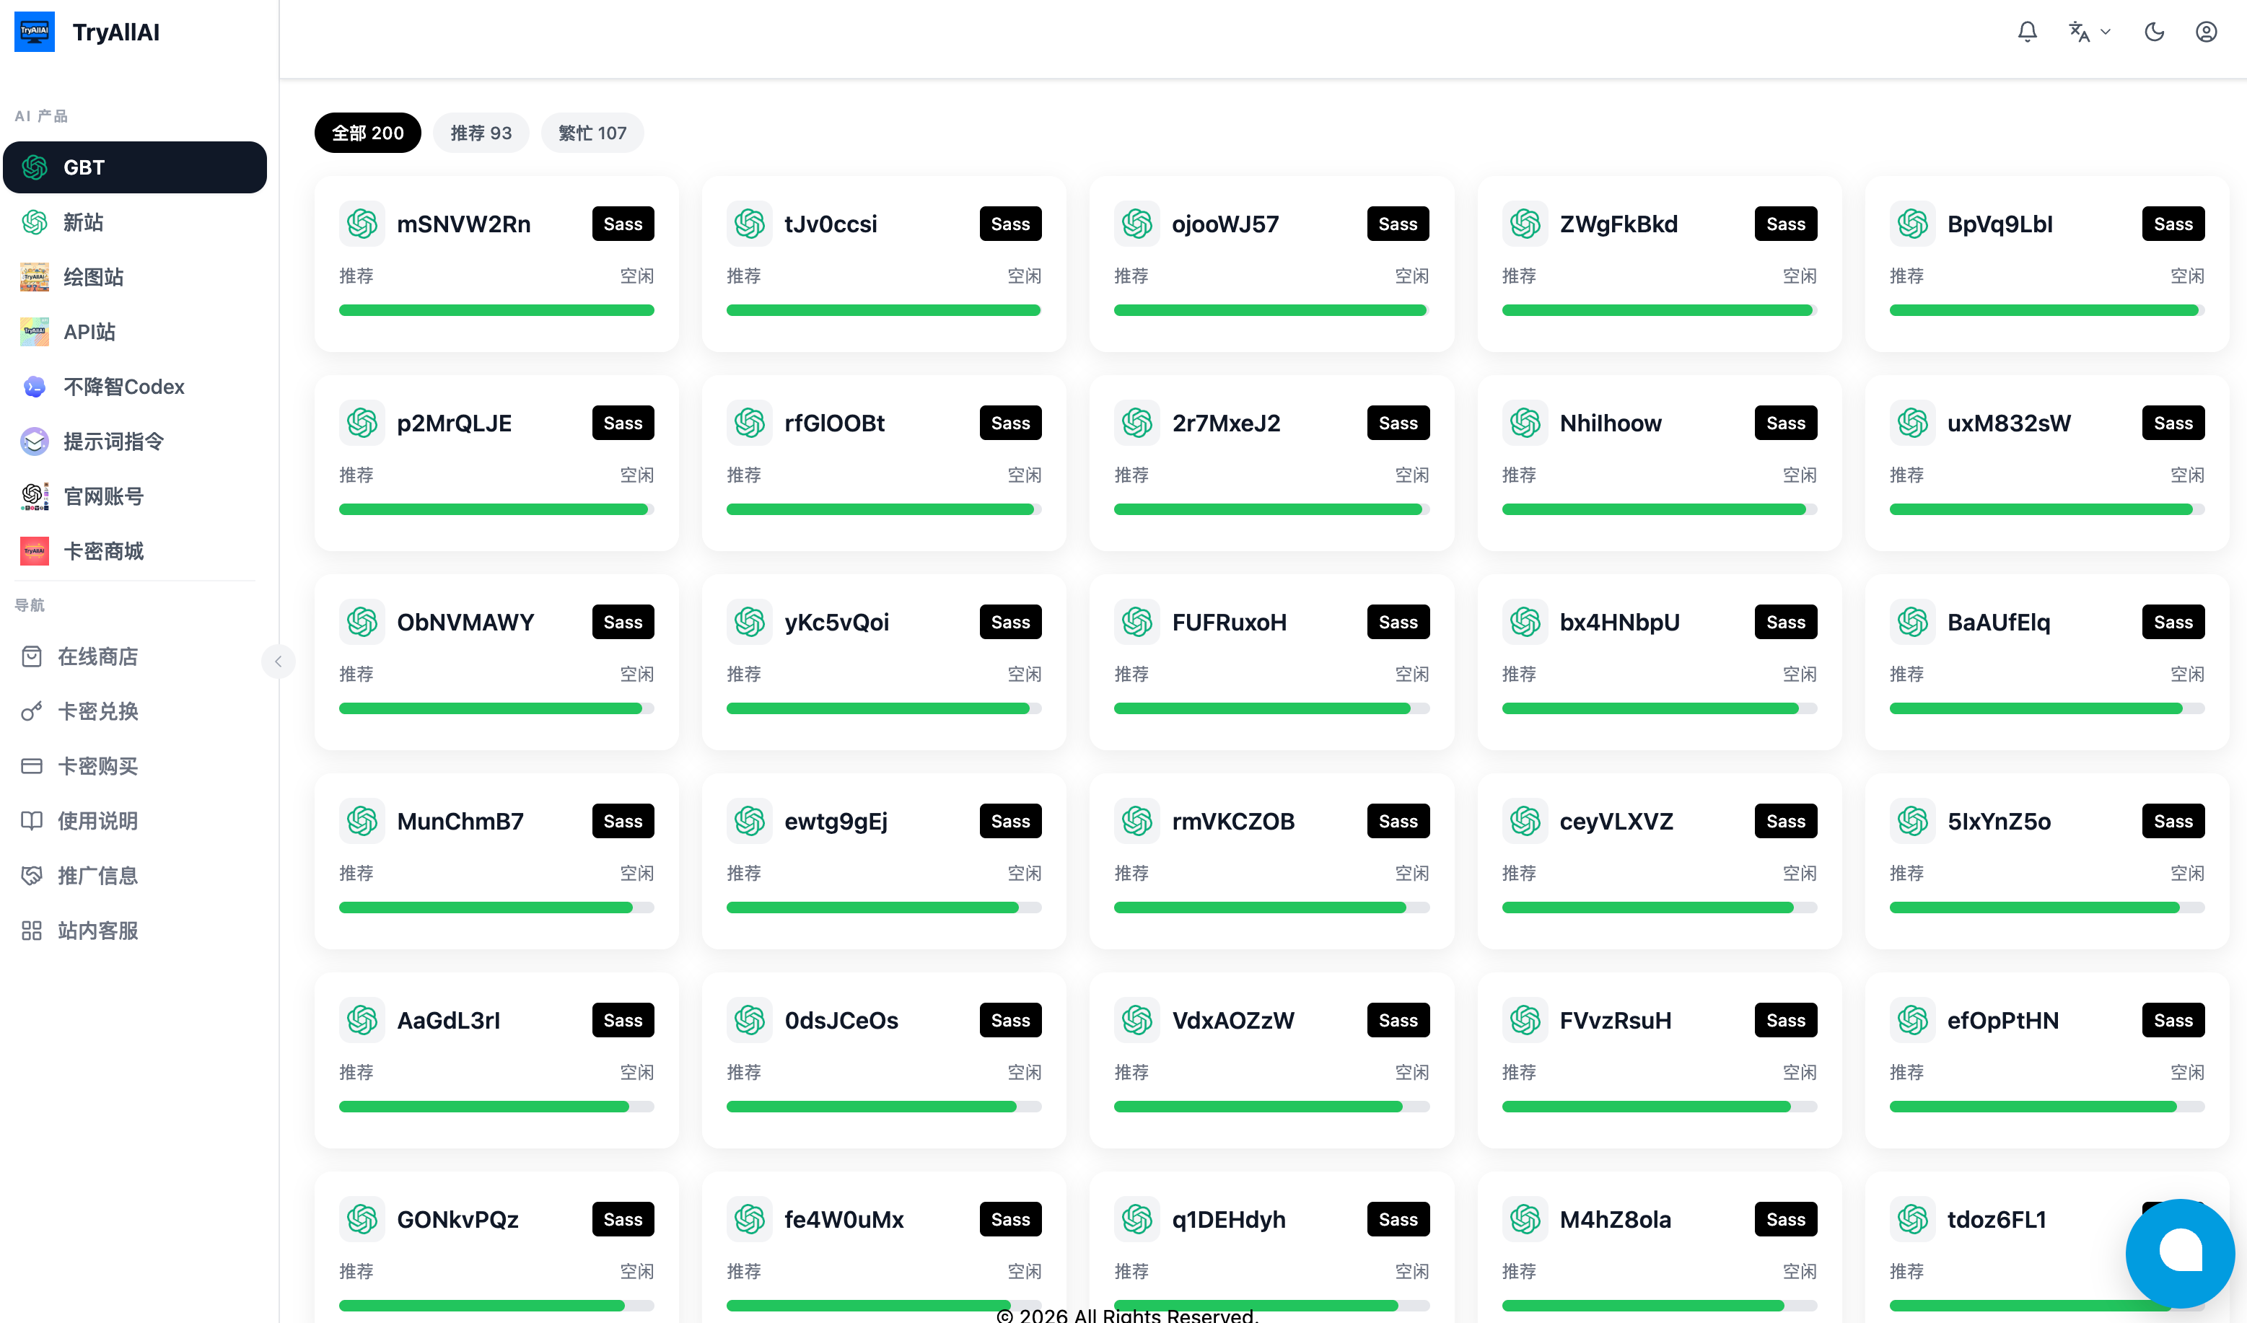Click the 官网账号 icon
This screenshot has width=2247, height=1323.
[35, 496]
